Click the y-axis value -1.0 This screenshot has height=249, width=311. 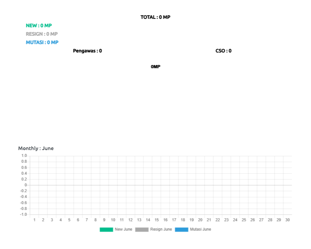coord(23,214)
